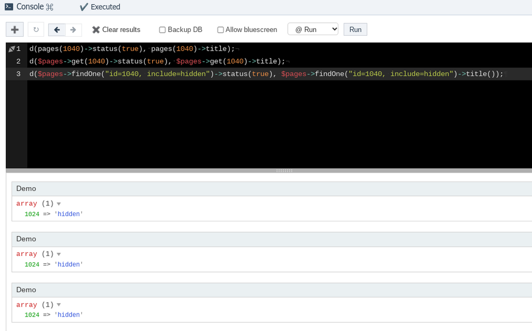Go back with left arrow history button

[x=57, y=30]
